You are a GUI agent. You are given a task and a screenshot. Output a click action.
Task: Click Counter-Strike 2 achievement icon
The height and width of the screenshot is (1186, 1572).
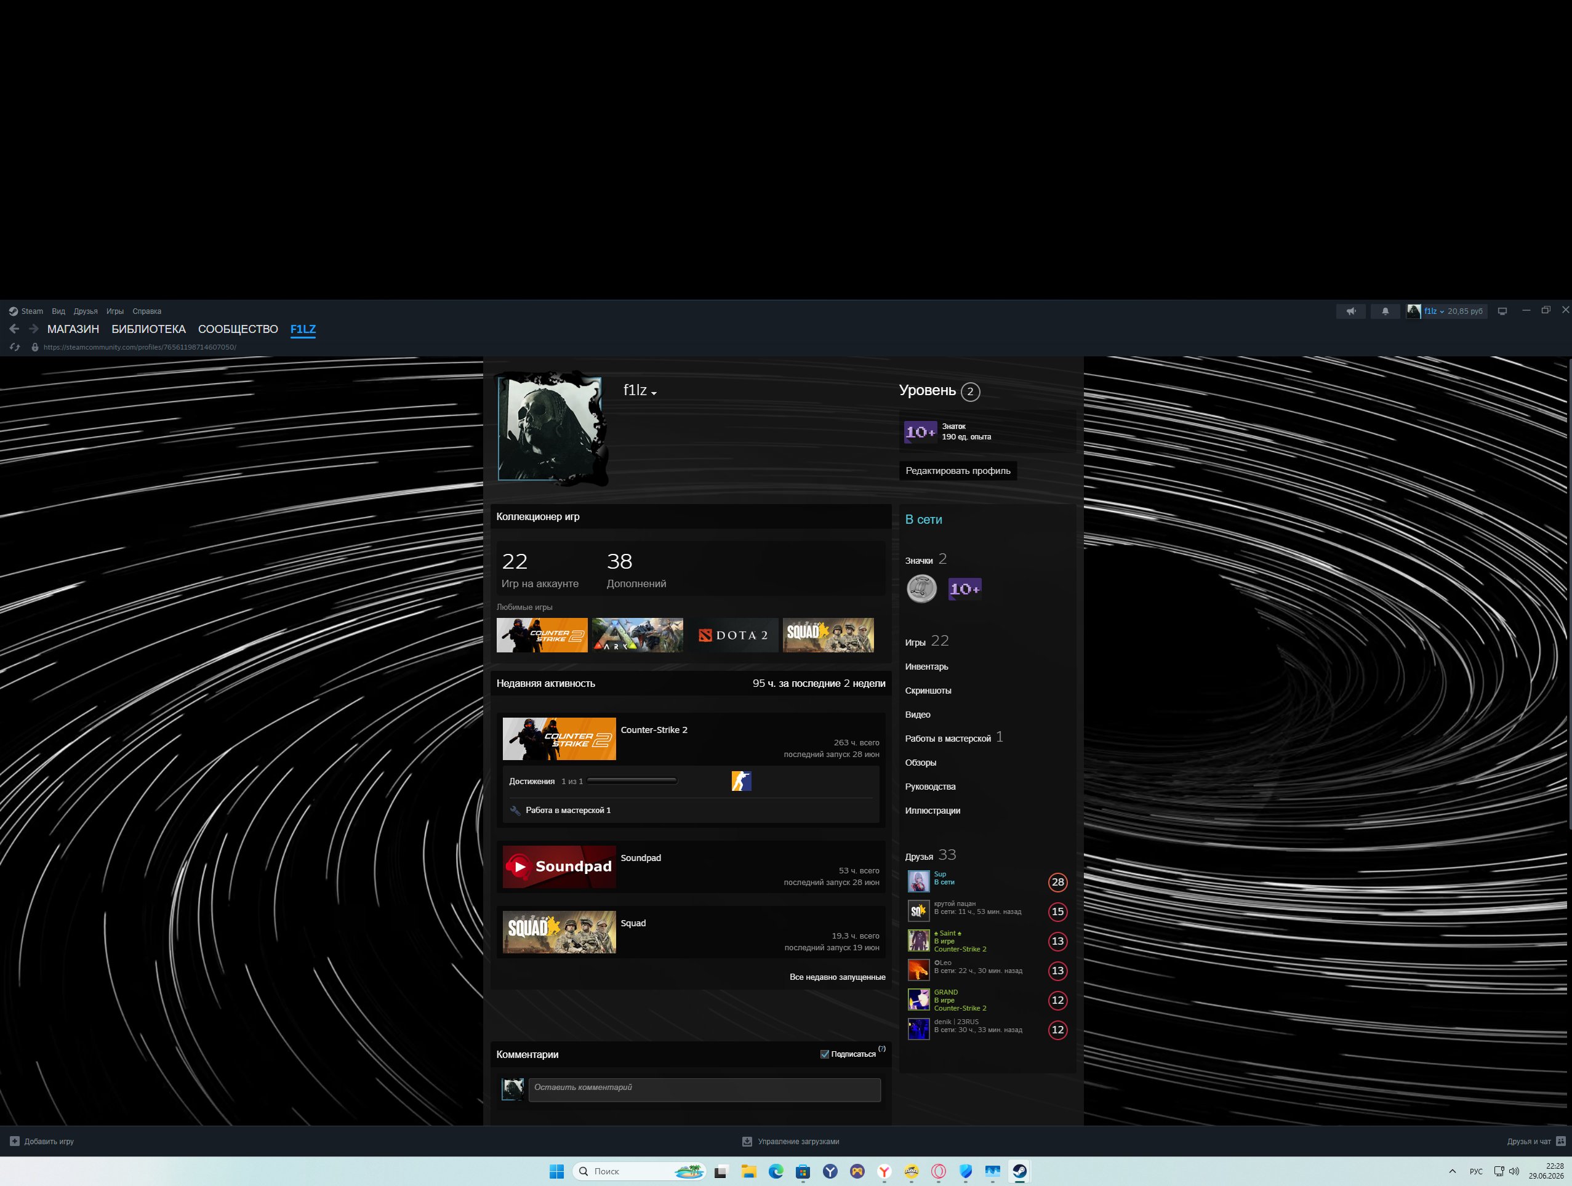click(741, 781)
